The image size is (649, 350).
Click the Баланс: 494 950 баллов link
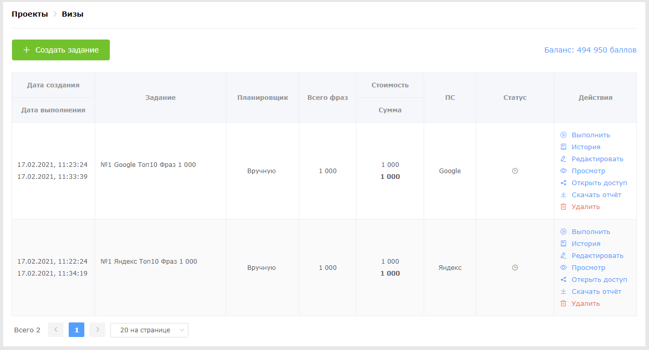point(590,50)
